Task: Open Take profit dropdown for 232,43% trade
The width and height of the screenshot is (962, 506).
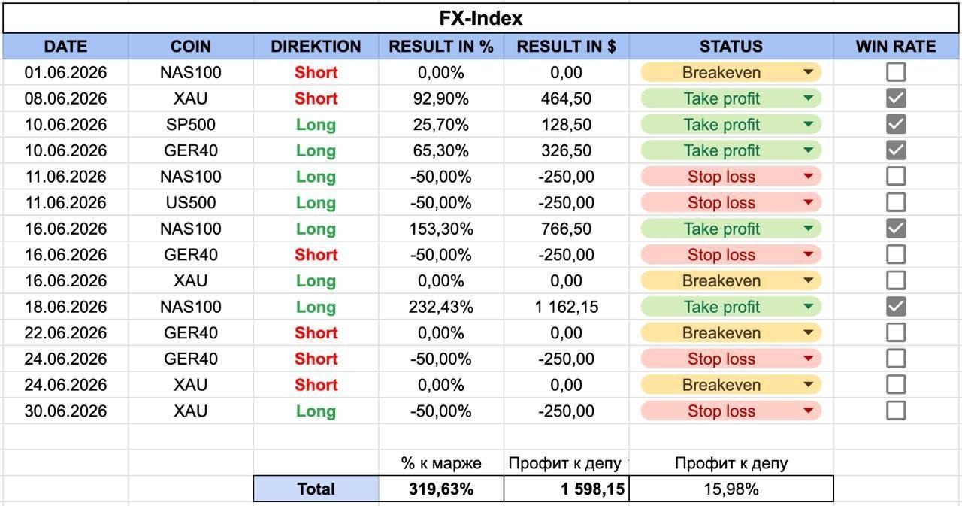Action: 809,307
